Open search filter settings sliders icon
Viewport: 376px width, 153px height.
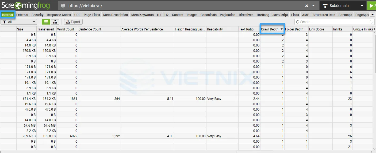371,22
